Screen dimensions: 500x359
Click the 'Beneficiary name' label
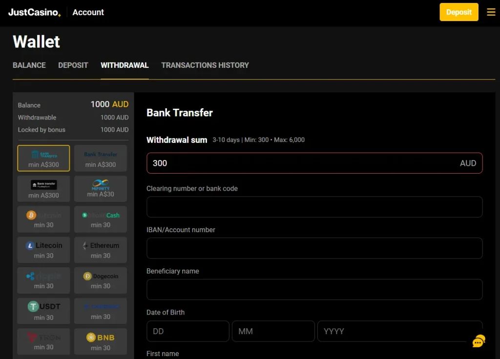[x=173, y=271]
